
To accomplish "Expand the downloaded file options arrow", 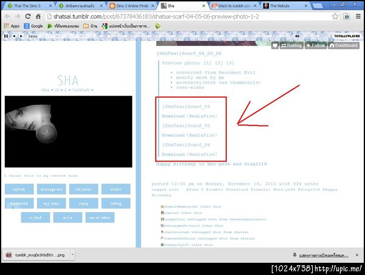I will point(72,255).
